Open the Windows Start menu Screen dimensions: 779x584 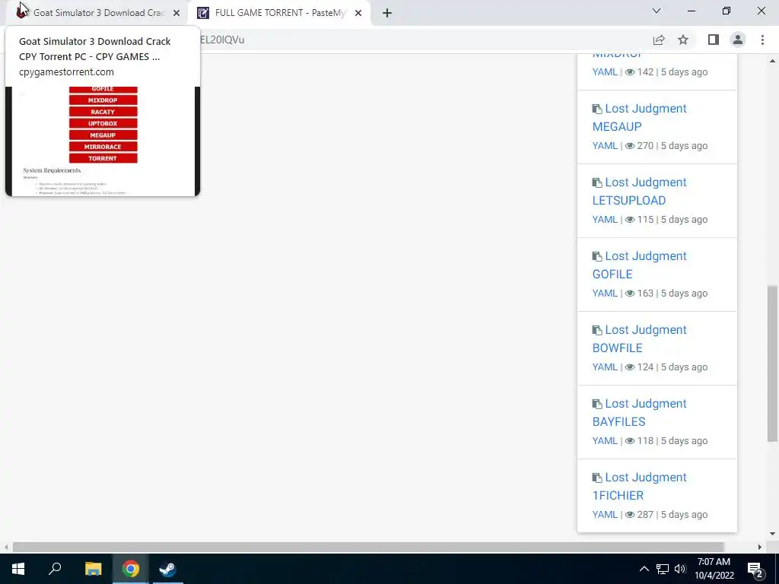(x=18, y=569)
